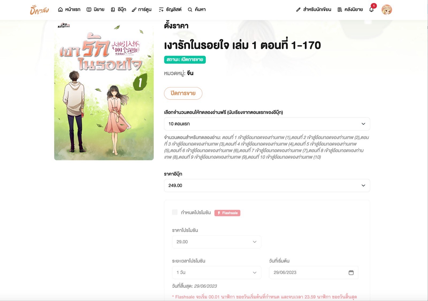Click the home icon beside หน้าแรก

click(60, 10)
